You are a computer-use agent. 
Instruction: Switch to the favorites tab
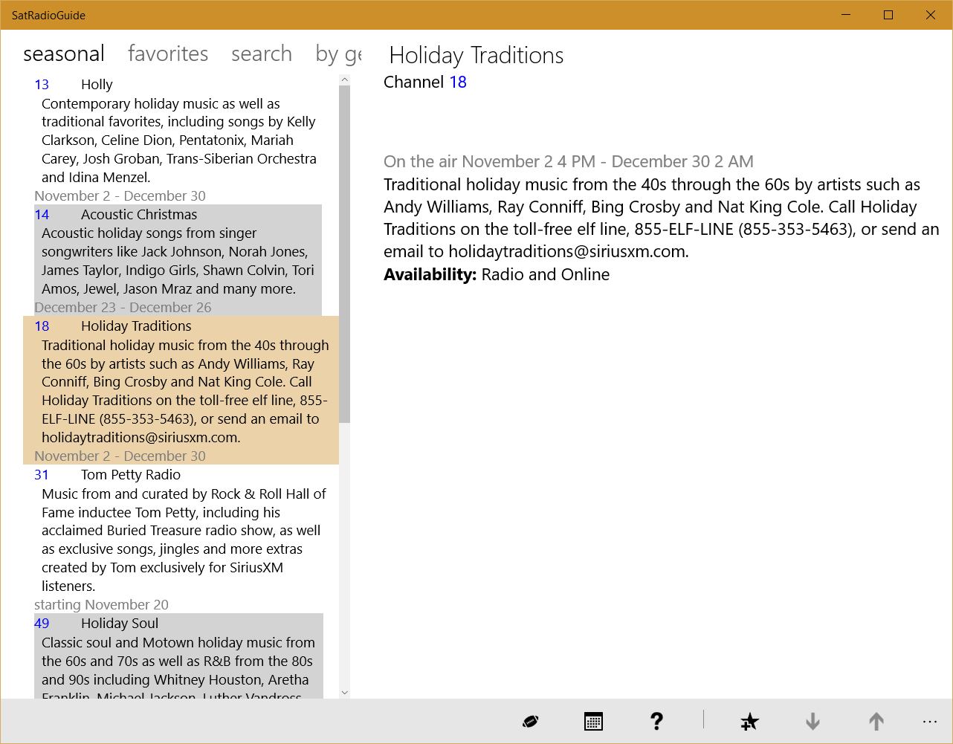pos(168,54)
